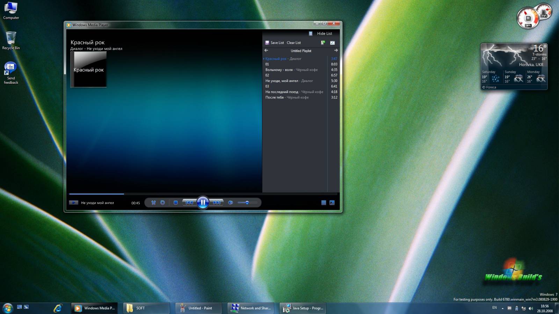Click the Untitled Playlist title
This screenshot has height=314, width=559.
pyautogui.click(x=301, y=51)
